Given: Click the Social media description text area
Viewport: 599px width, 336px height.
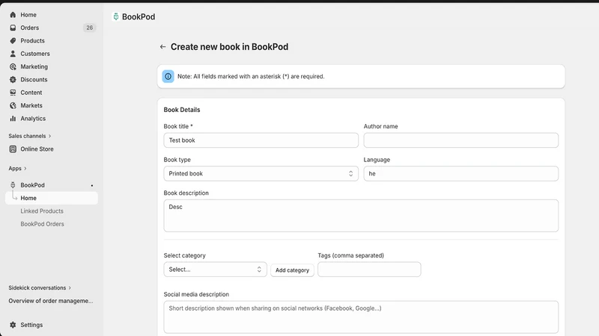Looking at the screenshot, I should click(361, 317).
